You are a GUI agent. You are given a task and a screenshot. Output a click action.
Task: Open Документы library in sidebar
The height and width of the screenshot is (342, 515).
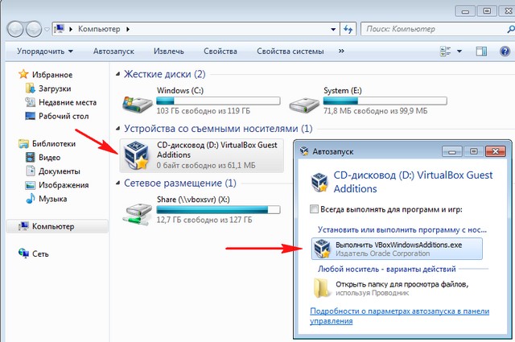click(59, 171)
